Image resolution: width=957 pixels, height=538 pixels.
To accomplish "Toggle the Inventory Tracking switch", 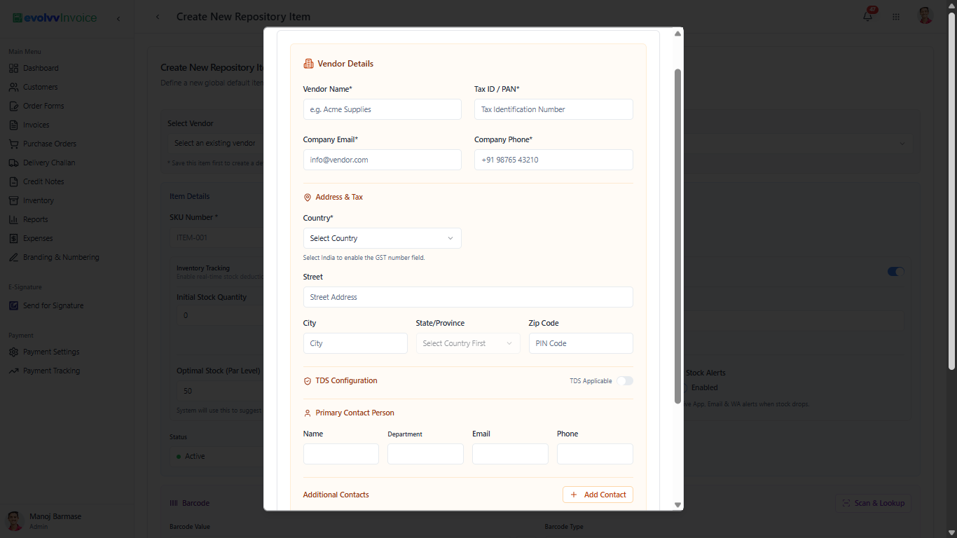I will 896,271.
